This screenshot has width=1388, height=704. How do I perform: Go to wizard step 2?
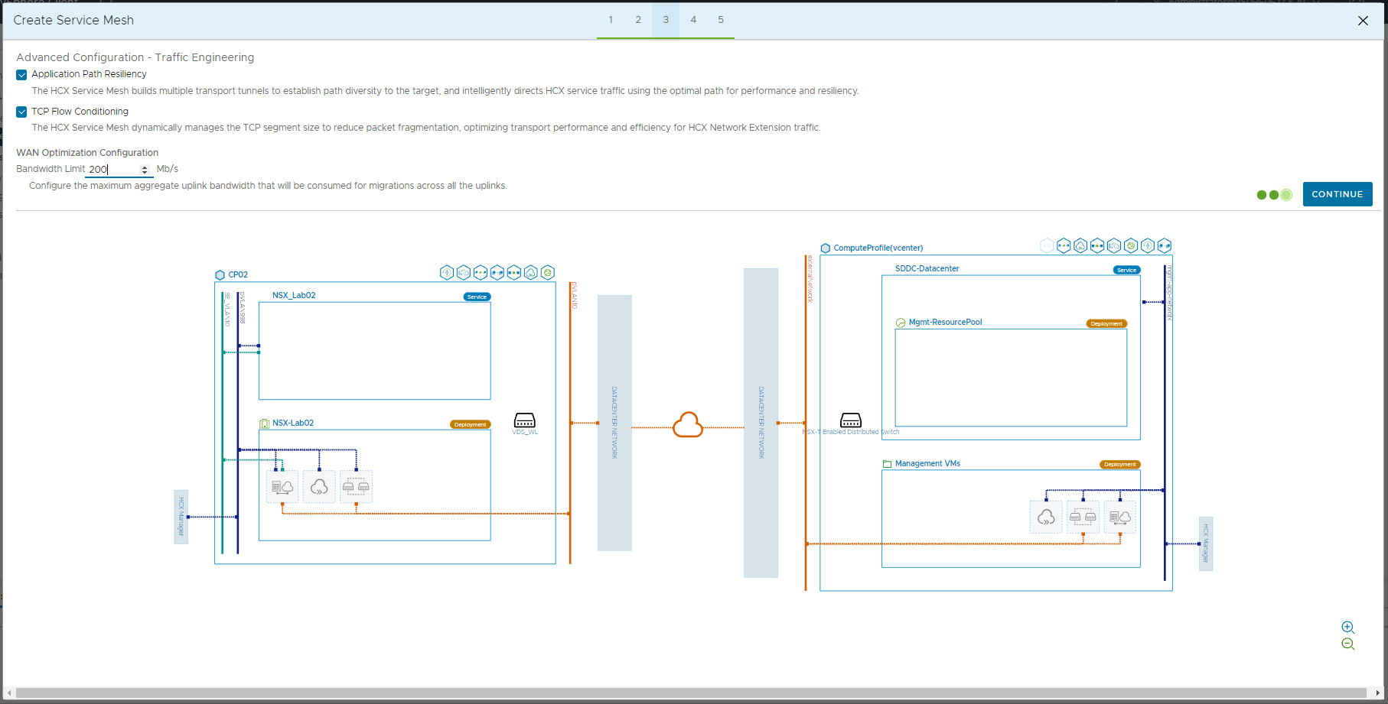click(x=638, y=20)
